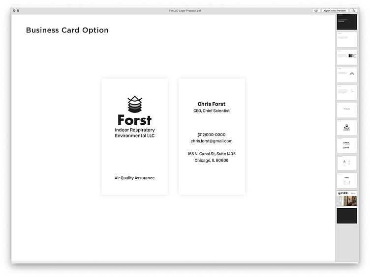
Task: Select the final black page thumbnail
Action: pyautogui.click(x=347, y=216)
